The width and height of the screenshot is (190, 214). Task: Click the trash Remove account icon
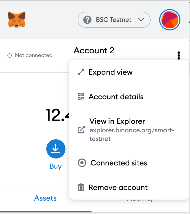(x=81, y=187)
